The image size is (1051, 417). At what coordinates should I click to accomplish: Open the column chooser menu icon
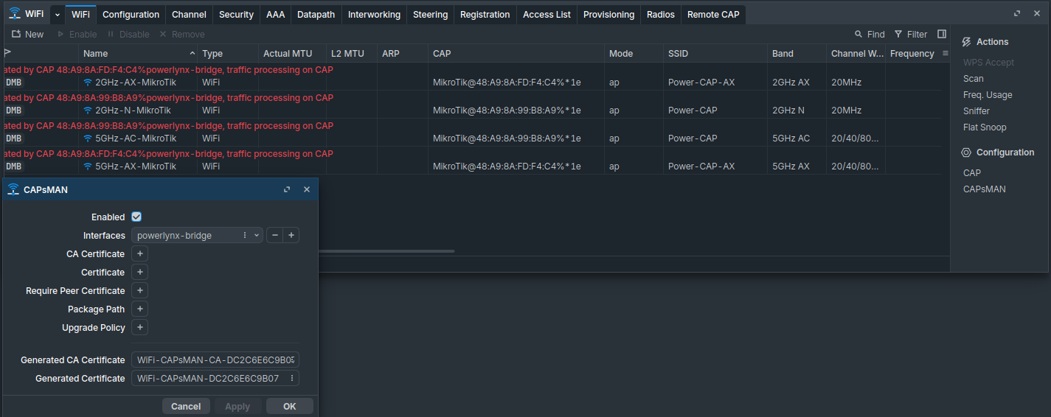[x=946, y=53]
